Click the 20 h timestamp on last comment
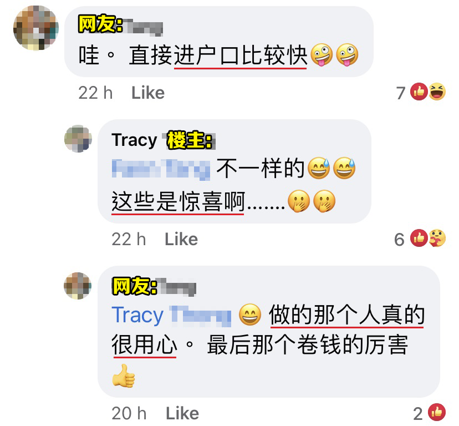Viewport: 459px width, 426px height. pyautogui.click(x=129, y=413)
